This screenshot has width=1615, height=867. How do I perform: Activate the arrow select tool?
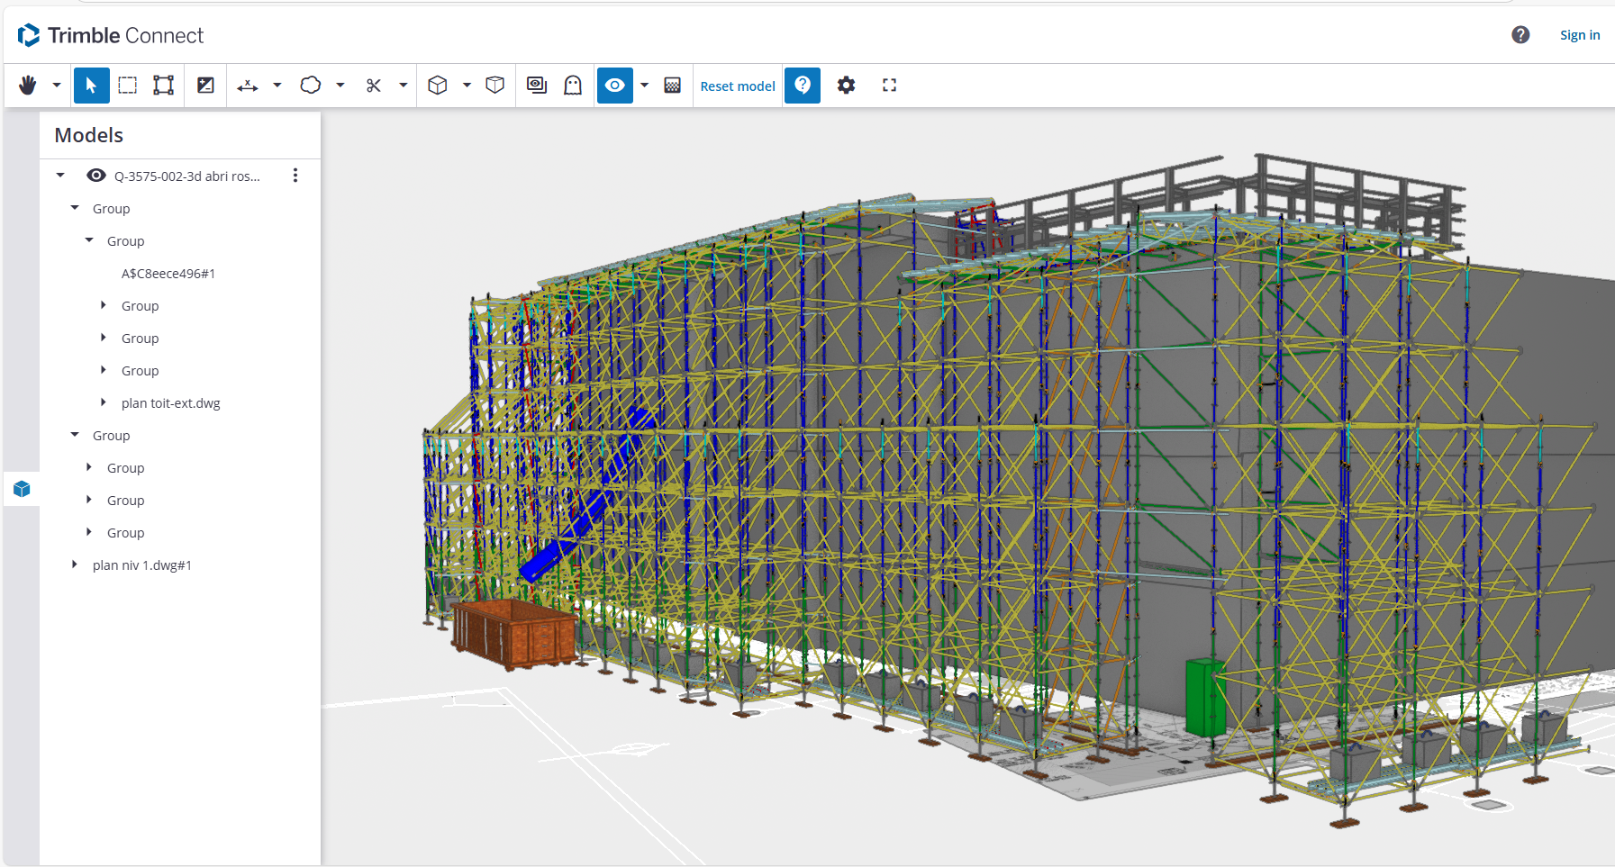pyautogui.click(x=91, y=86)
